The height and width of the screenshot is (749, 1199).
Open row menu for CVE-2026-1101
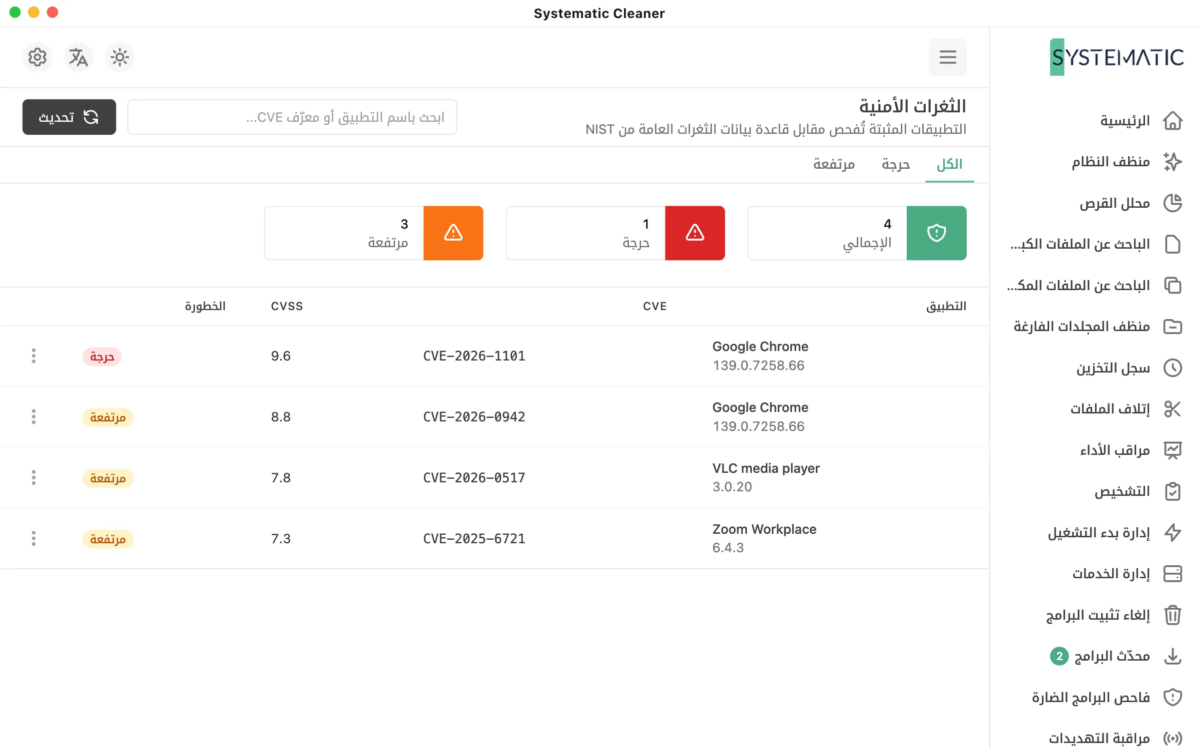33,356
